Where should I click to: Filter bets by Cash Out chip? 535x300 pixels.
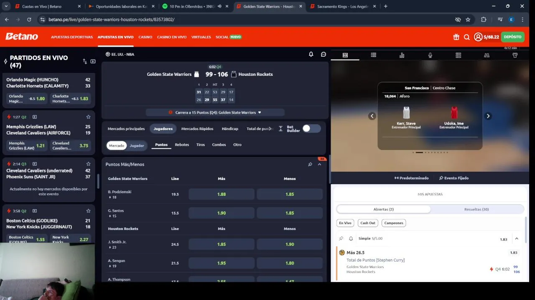click(368, 223)
